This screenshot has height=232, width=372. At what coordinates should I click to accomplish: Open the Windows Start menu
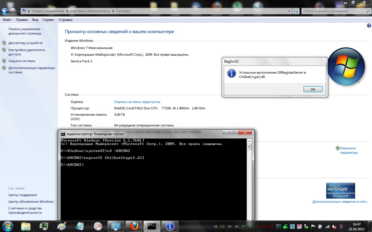[8, 226]
